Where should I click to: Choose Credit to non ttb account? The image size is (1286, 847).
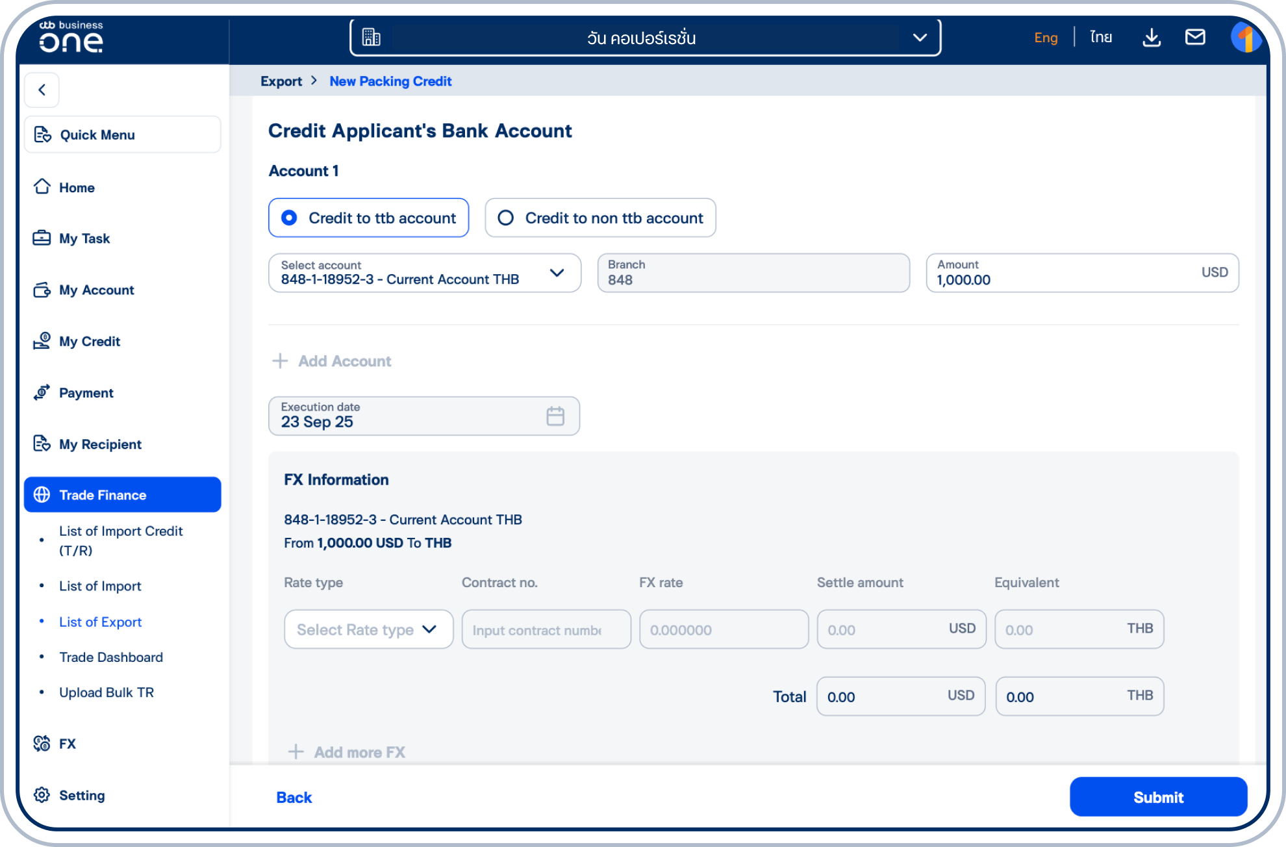click(x=506, y=218)
